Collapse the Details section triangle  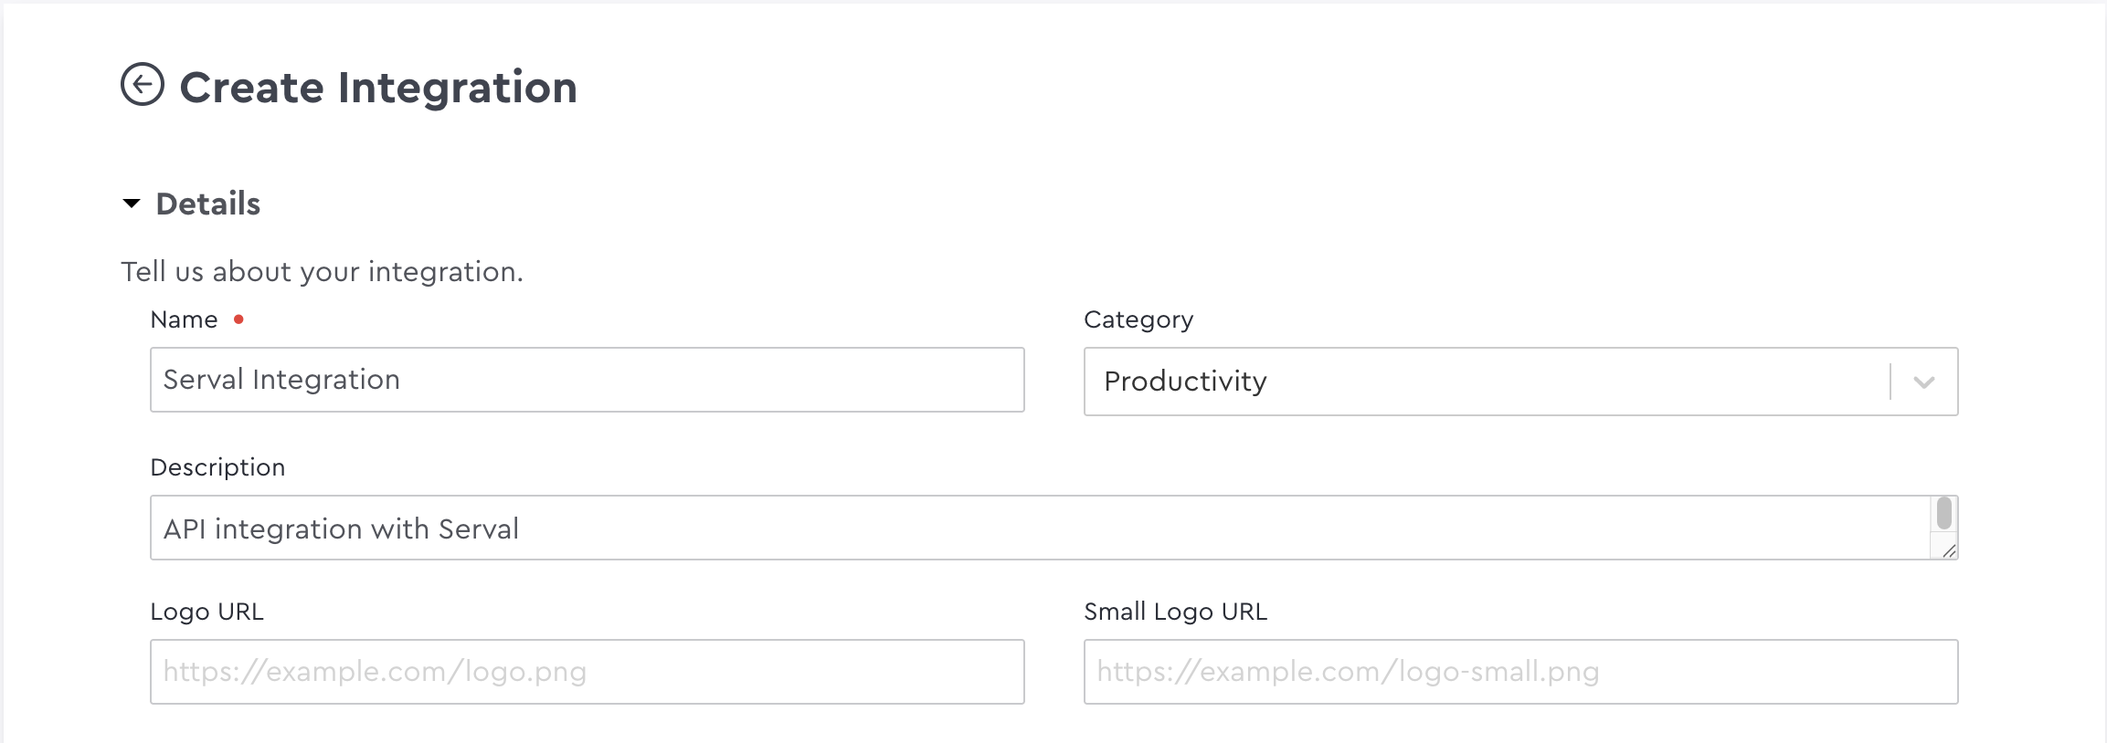130,203
